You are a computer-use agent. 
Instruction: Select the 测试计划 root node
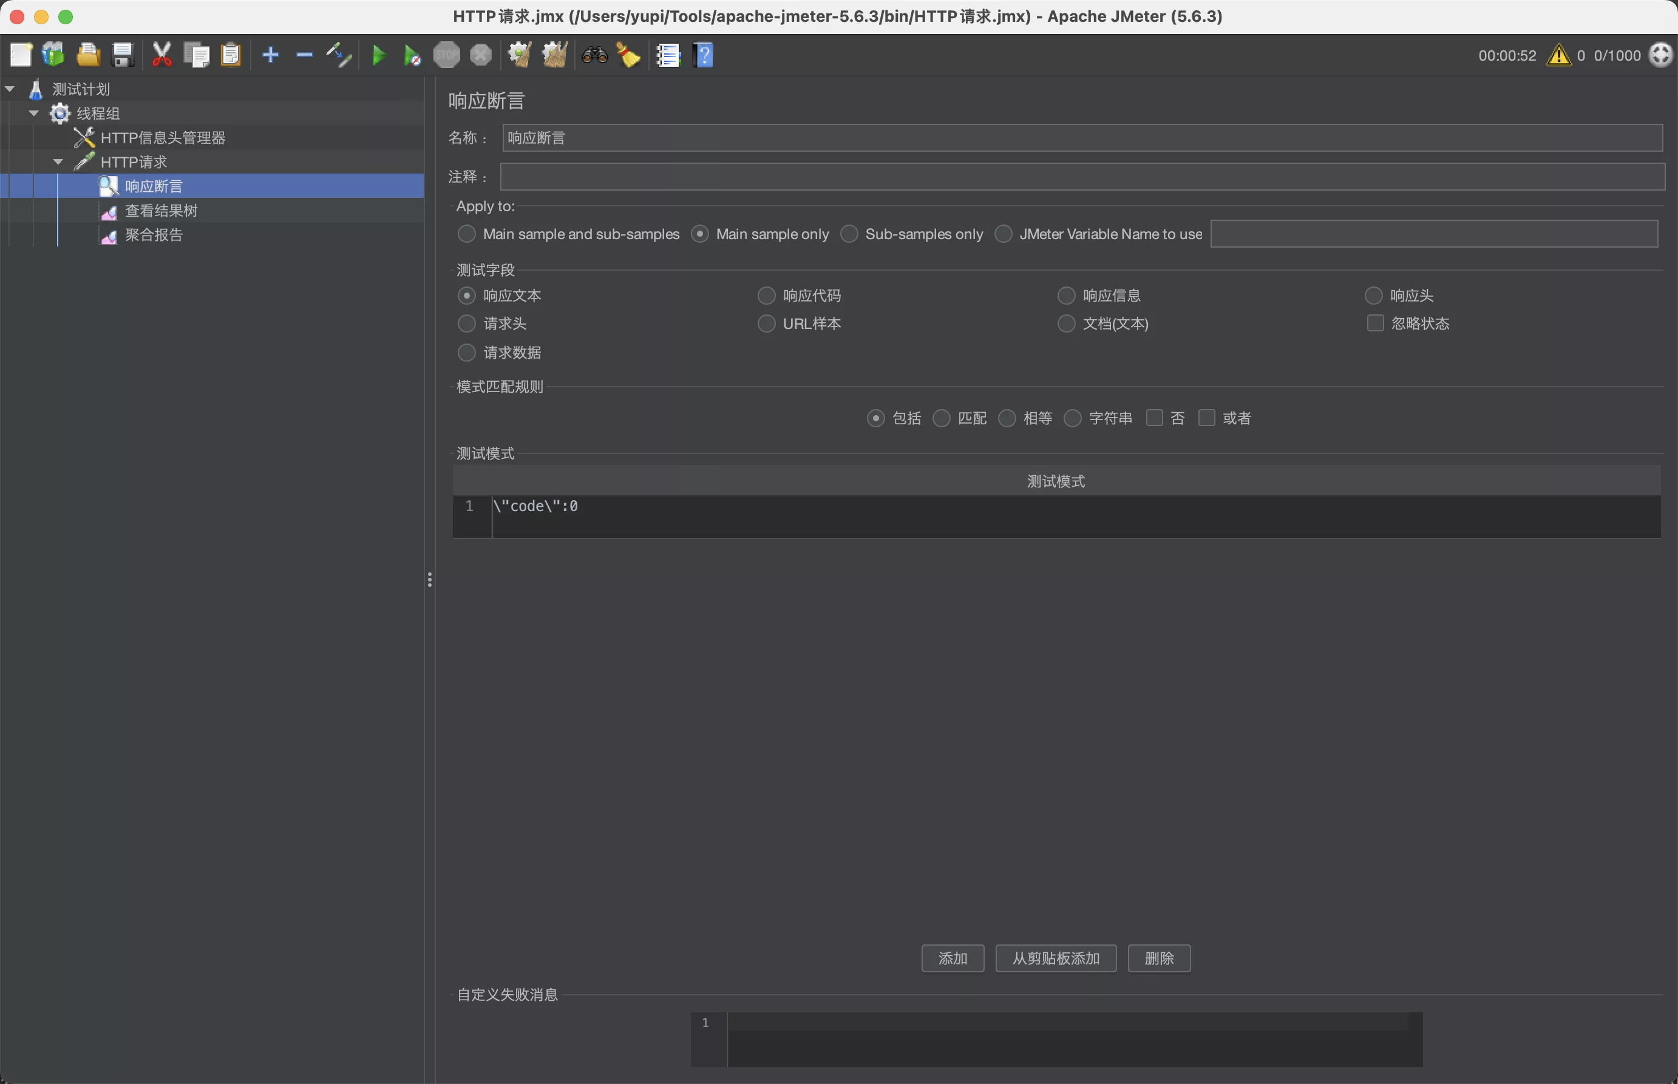pos(81,89)
